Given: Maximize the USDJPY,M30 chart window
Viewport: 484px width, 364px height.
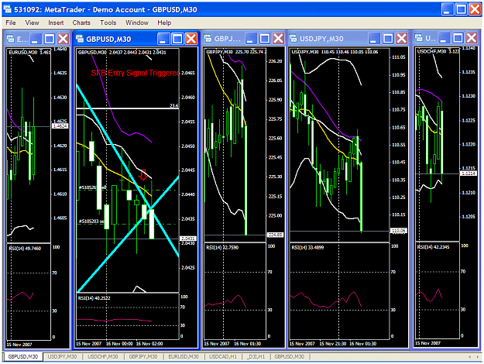Looking at the screenshot, I should (388, 39).
